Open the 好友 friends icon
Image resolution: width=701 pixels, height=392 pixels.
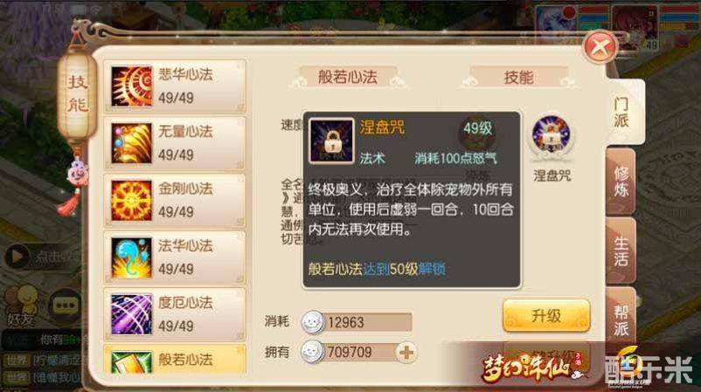tap(22, 307)
